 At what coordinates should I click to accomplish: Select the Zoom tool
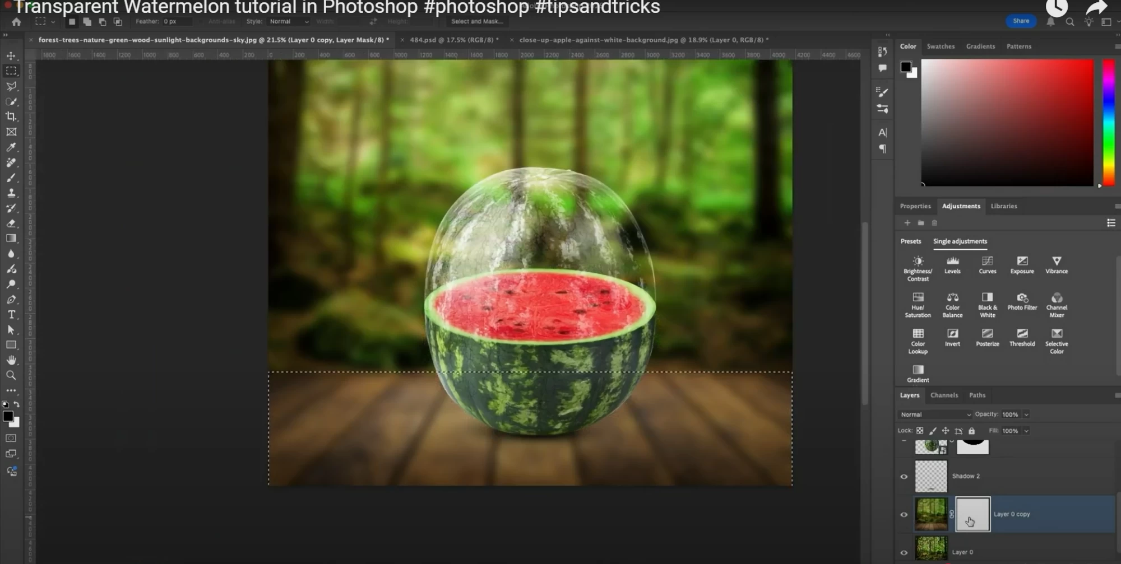coord(11,376)
